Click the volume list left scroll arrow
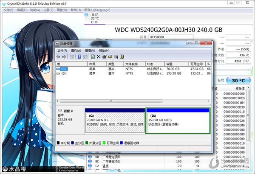This screenshot has height=174, width=255. [57, 101]
